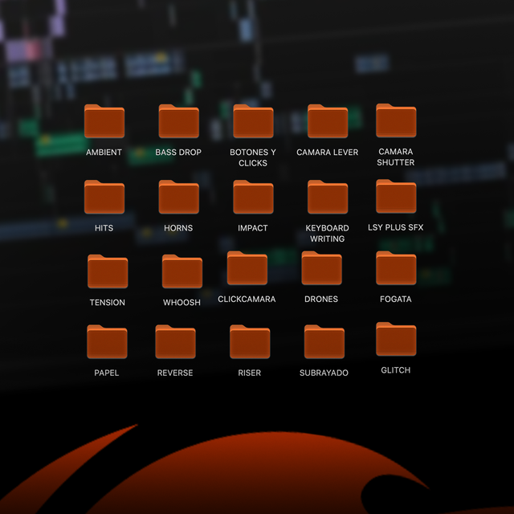Screen dimensions: 514x514
Task: Select the FOGATA folder
Action: click(x=396, y=269)
